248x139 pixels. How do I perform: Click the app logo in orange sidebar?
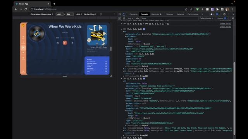pyautogui.click(x=23, y=25)
